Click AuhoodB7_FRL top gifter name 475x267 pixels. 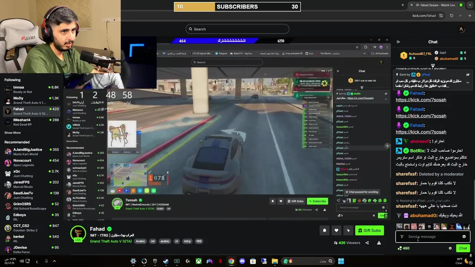click(x=420, y=54)
